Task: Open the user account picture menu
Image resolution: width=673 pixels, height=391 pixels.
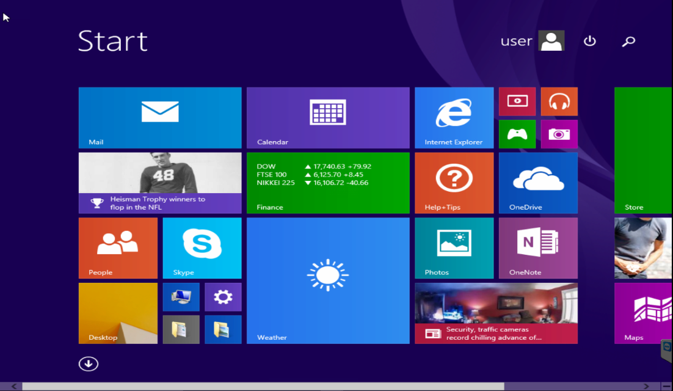Action: click(551, 41)
